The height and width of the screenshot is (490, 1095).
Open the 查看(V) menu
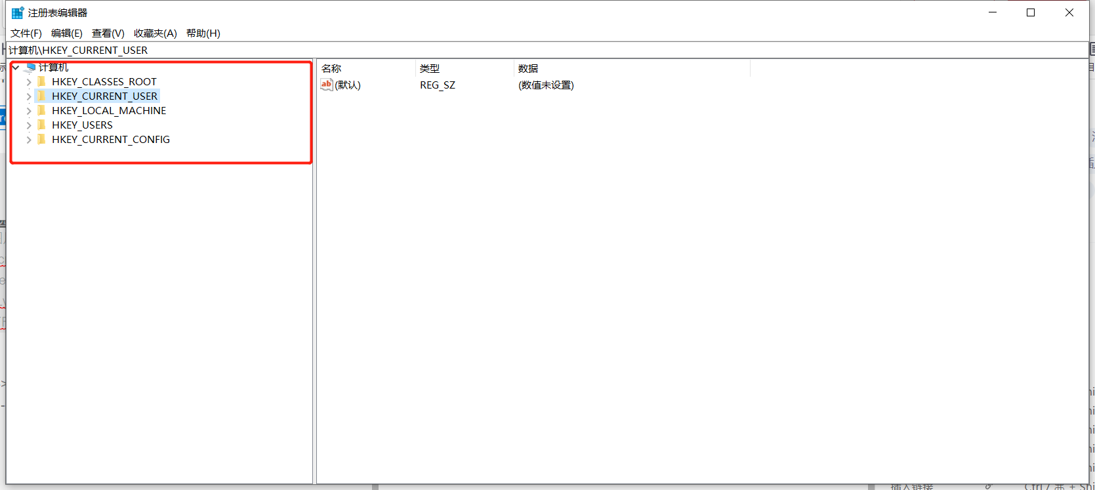108,33
